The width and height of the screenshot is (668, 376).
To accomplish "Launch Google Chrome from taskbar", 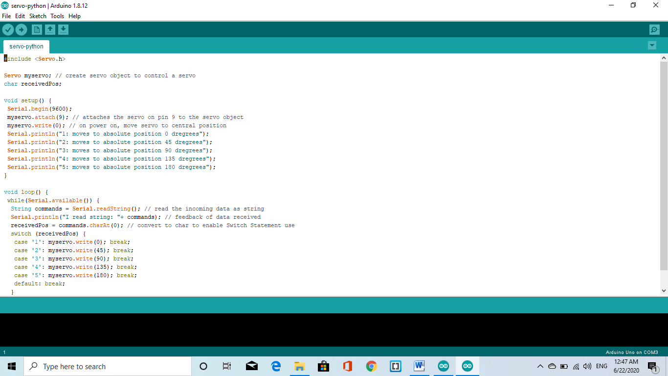I will point(372,366).
